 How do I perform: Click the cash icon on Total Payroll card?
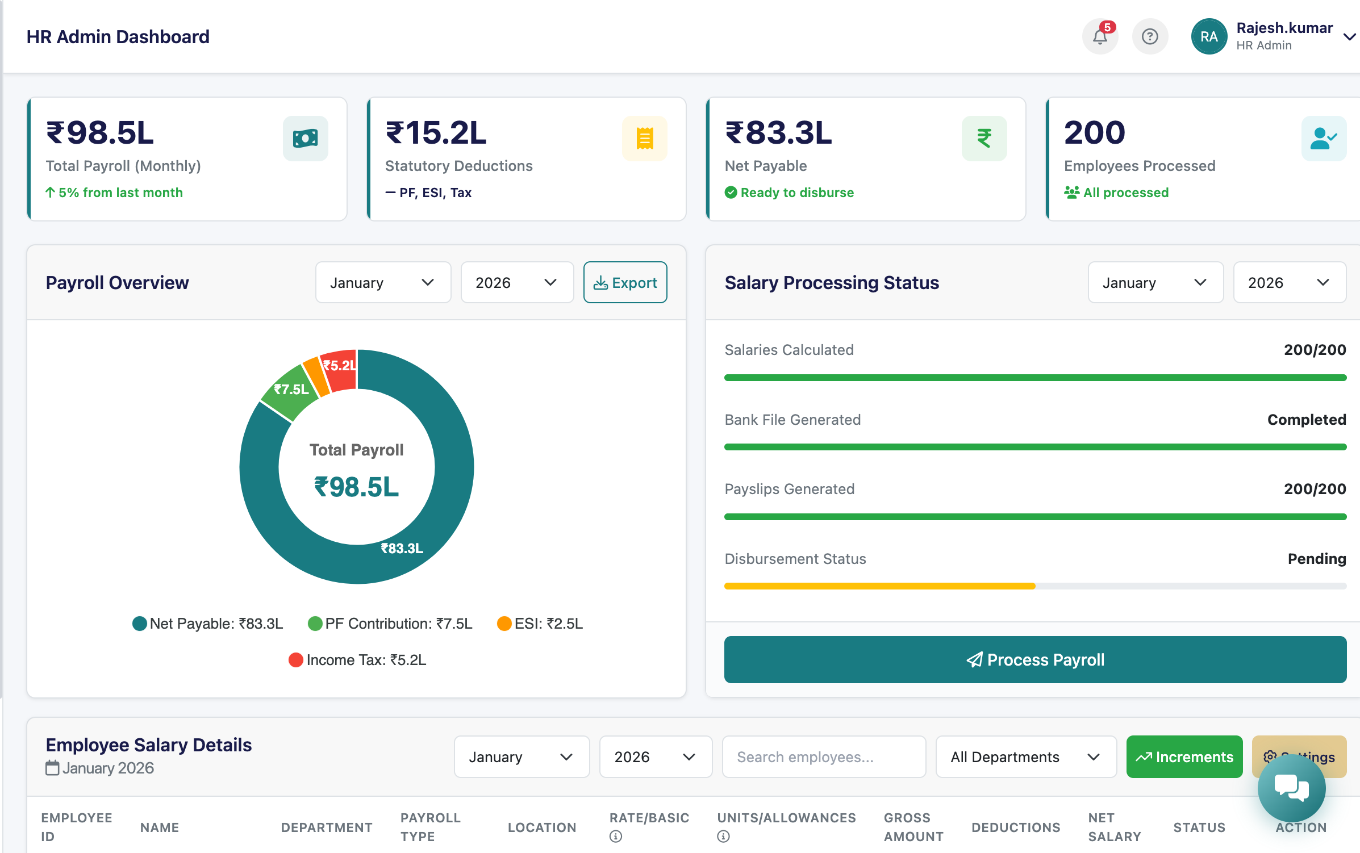306,138
